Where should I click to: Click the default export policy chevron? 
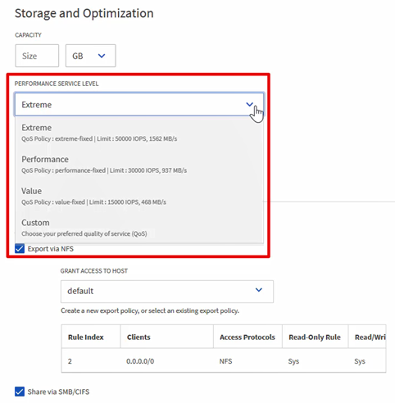(x=259, y=290)
